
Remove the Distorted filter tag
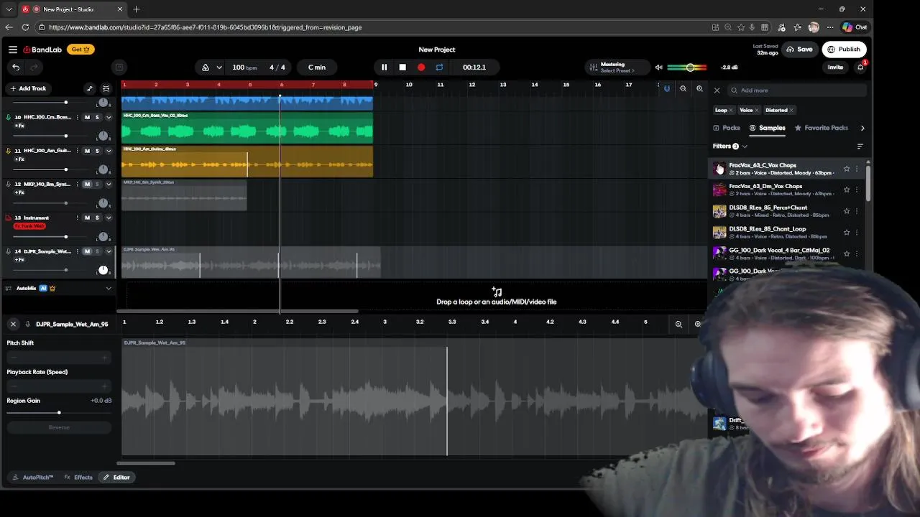click(x=791, y=111)
